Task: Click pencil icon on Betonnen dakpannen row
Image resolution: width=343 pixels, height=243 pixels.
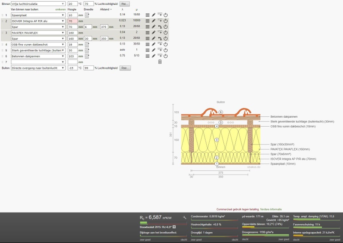Action: point(153,56)
